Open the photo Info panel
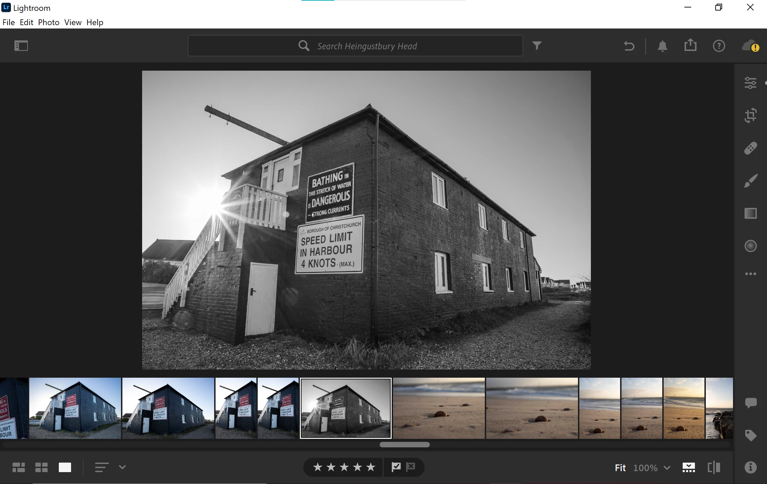767x484 pixels. [750, 468]
